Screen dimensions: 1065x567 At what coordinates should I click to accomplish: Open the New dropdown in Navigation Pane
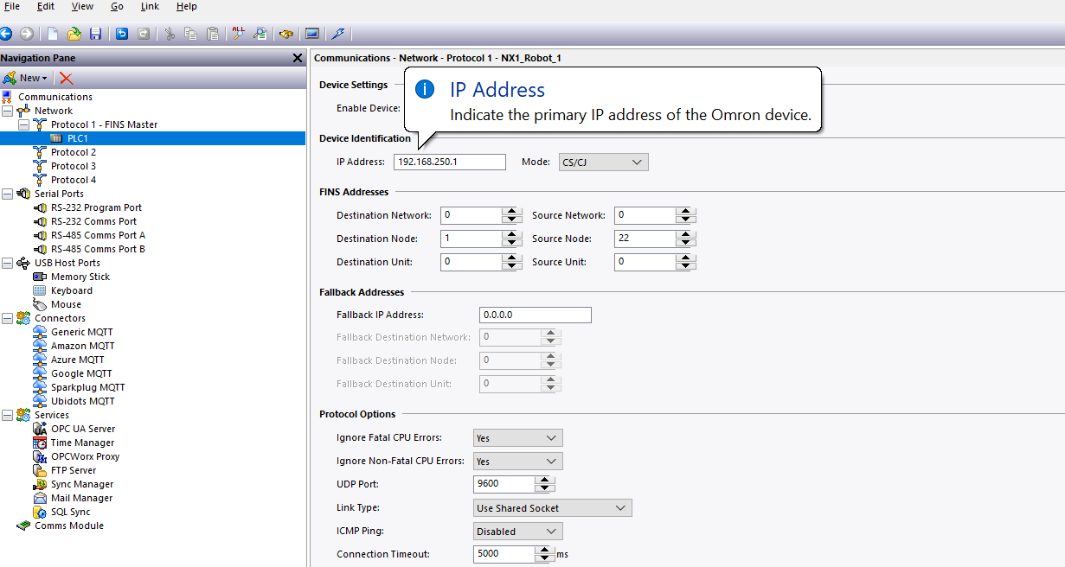pyautogui.click(x=25, y=78)
